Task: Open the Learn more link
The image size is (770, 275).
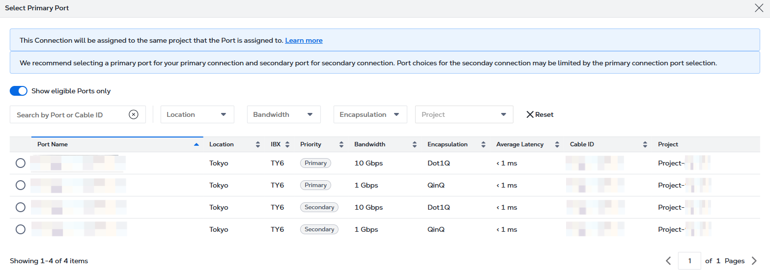Action: click(304, 40)
